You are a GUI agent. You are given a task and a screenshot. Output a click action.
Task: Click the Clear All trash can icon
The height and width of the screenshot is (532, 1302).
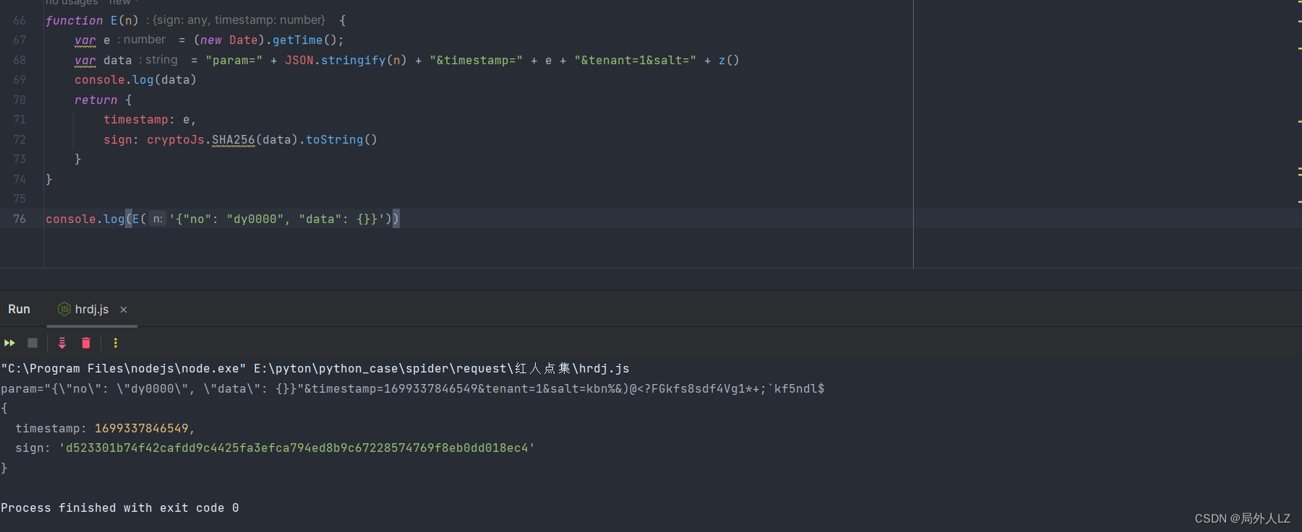pos(86,343)
